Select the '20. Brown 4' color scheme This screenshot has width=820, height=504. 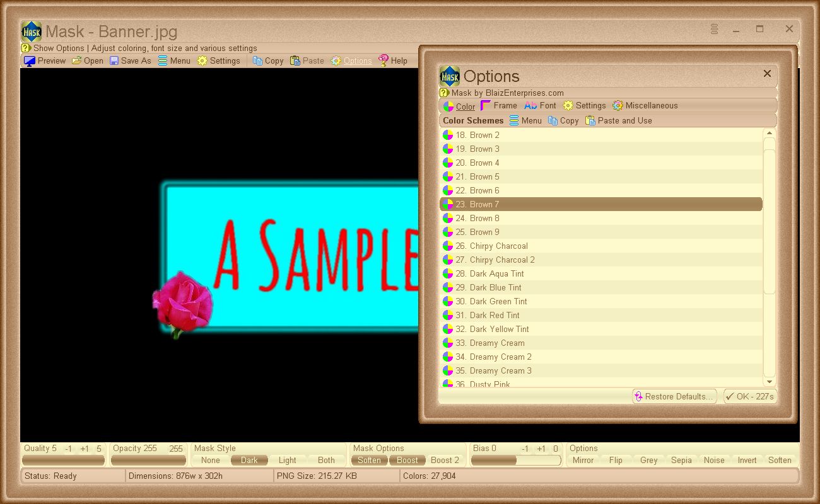[601, 163]
